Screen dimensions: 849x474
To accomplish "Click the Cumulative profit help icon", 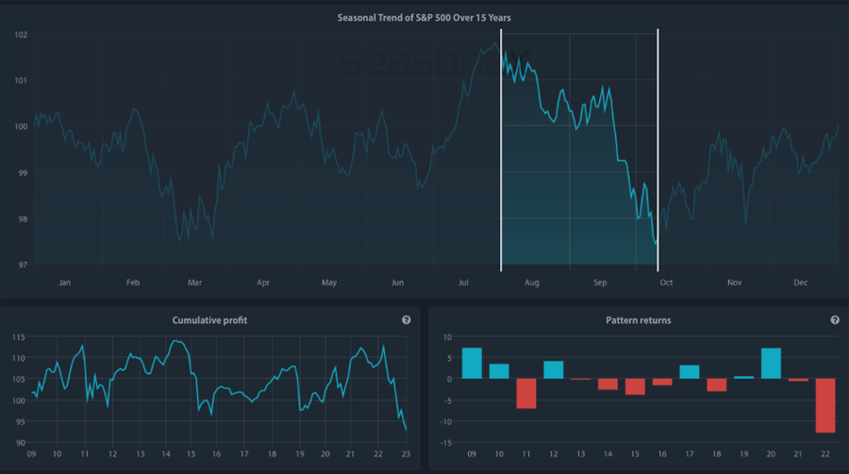I will click(407, 320).
